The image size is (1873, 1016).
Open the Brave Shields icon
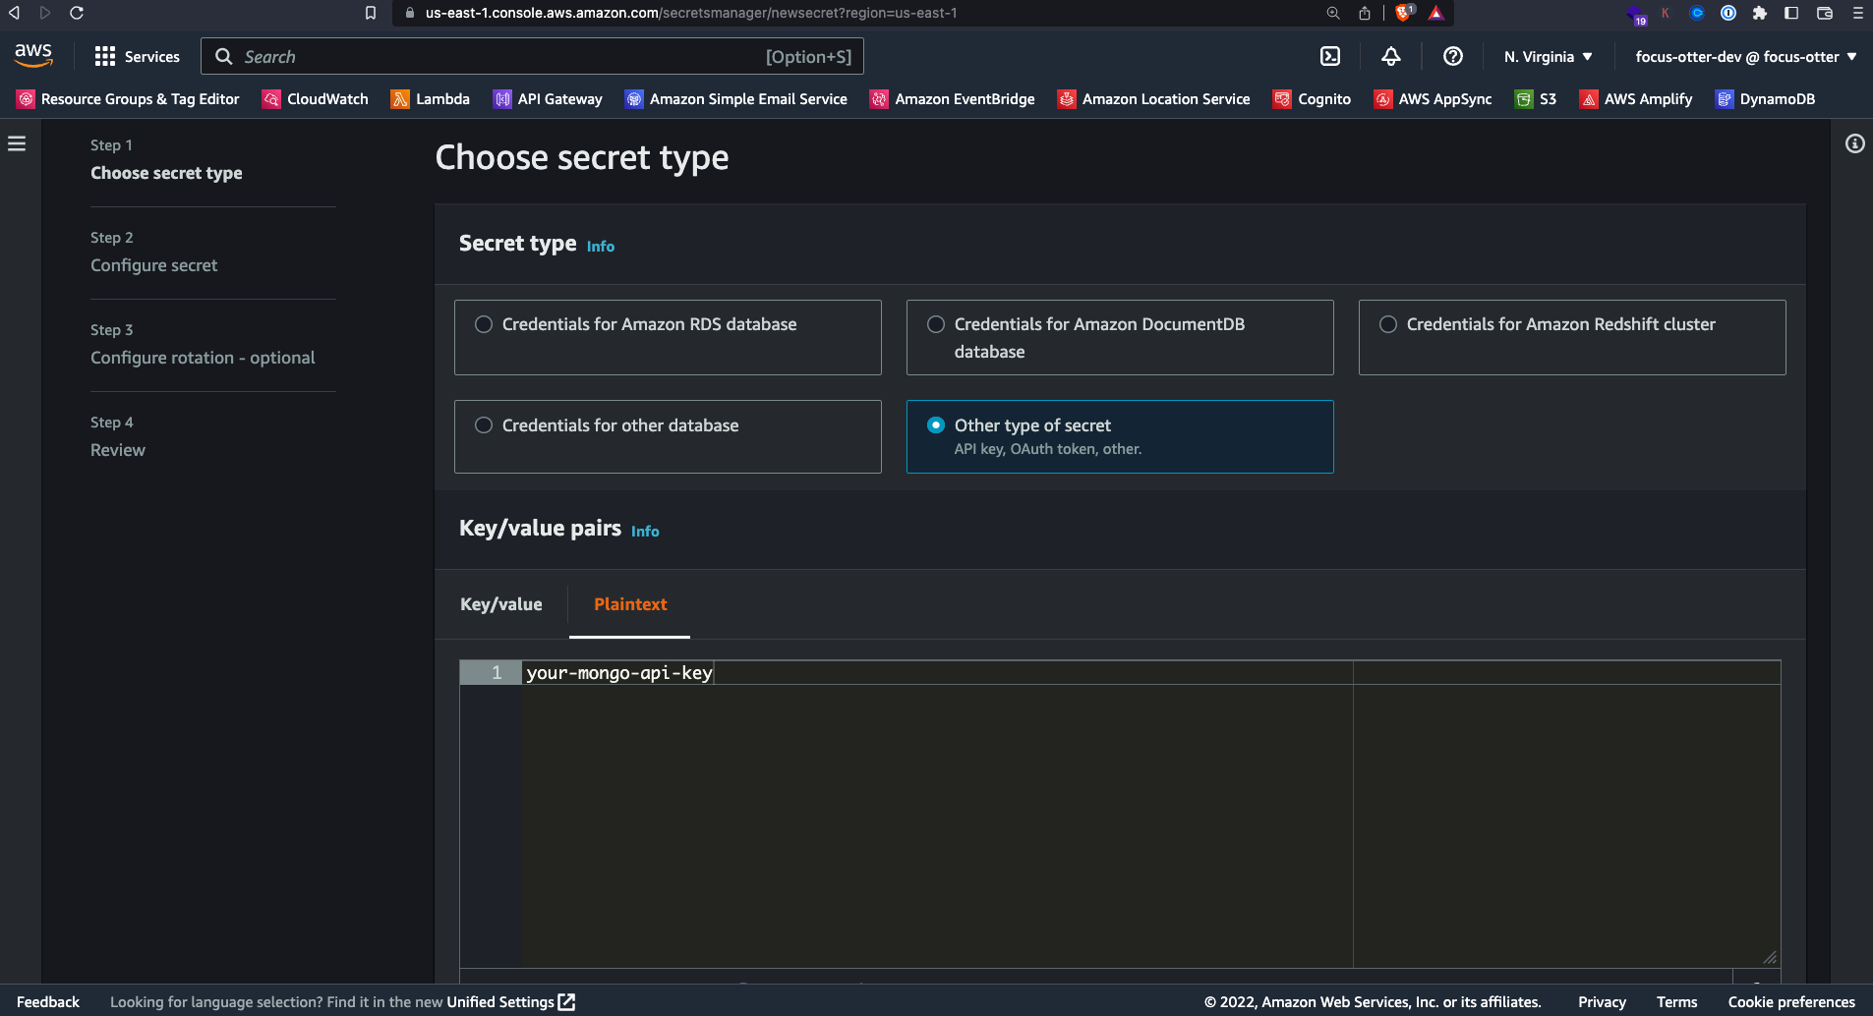click(1405, 13)
